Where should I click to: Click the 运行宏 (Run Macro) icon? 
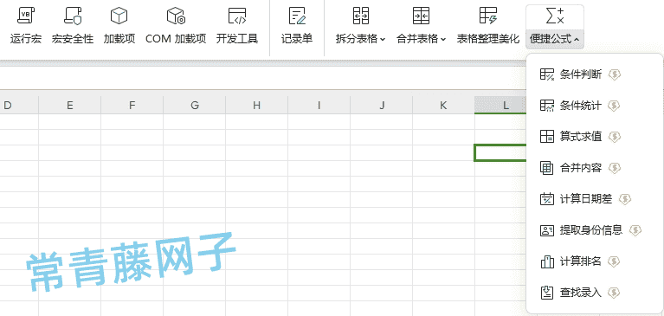pyautogui.click(x=26, y=16)
